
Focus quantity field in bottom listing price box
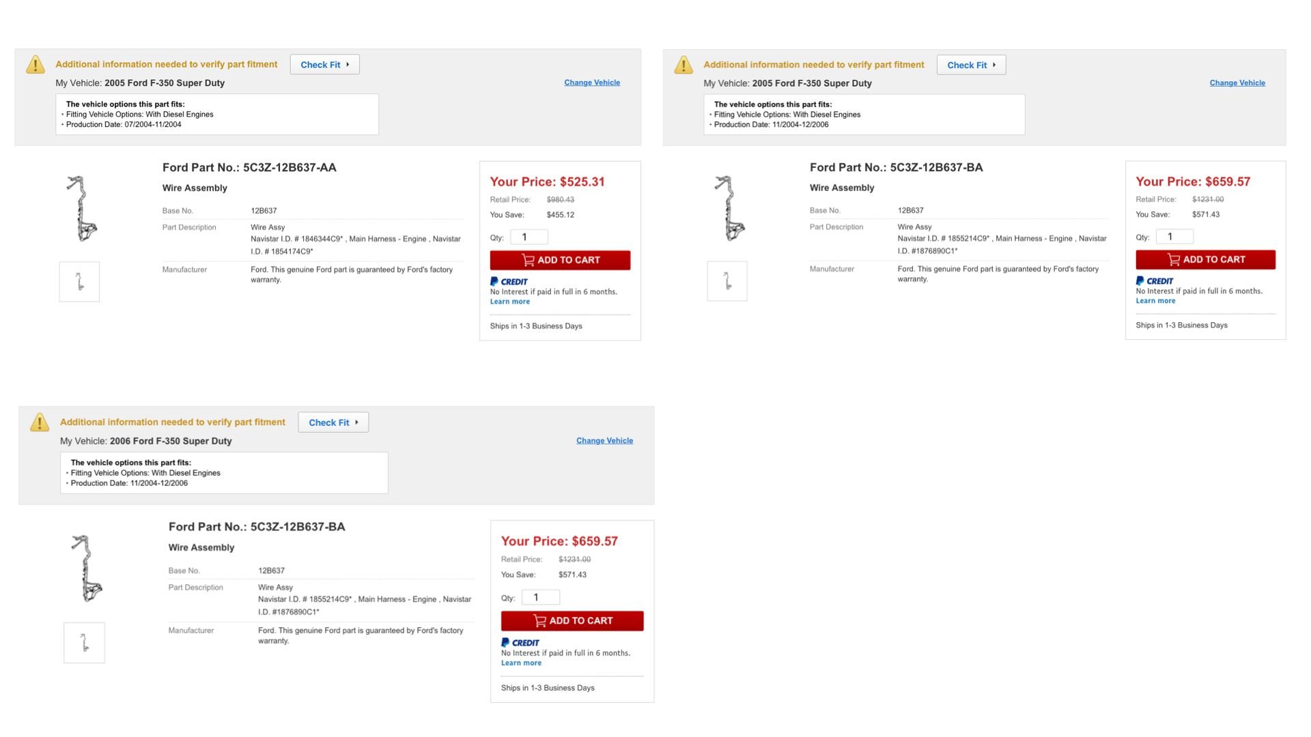coord(540,598)
